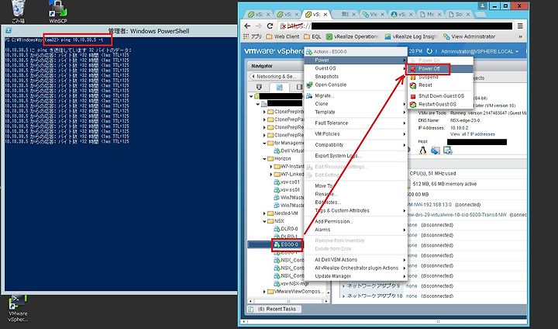Click the bookmarks overflow chevron

click(520, 36)
